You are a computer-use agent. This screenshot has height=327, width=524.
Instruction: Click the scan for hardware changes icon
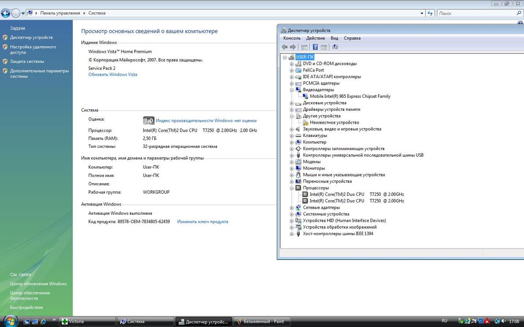(x=335, y=47)
